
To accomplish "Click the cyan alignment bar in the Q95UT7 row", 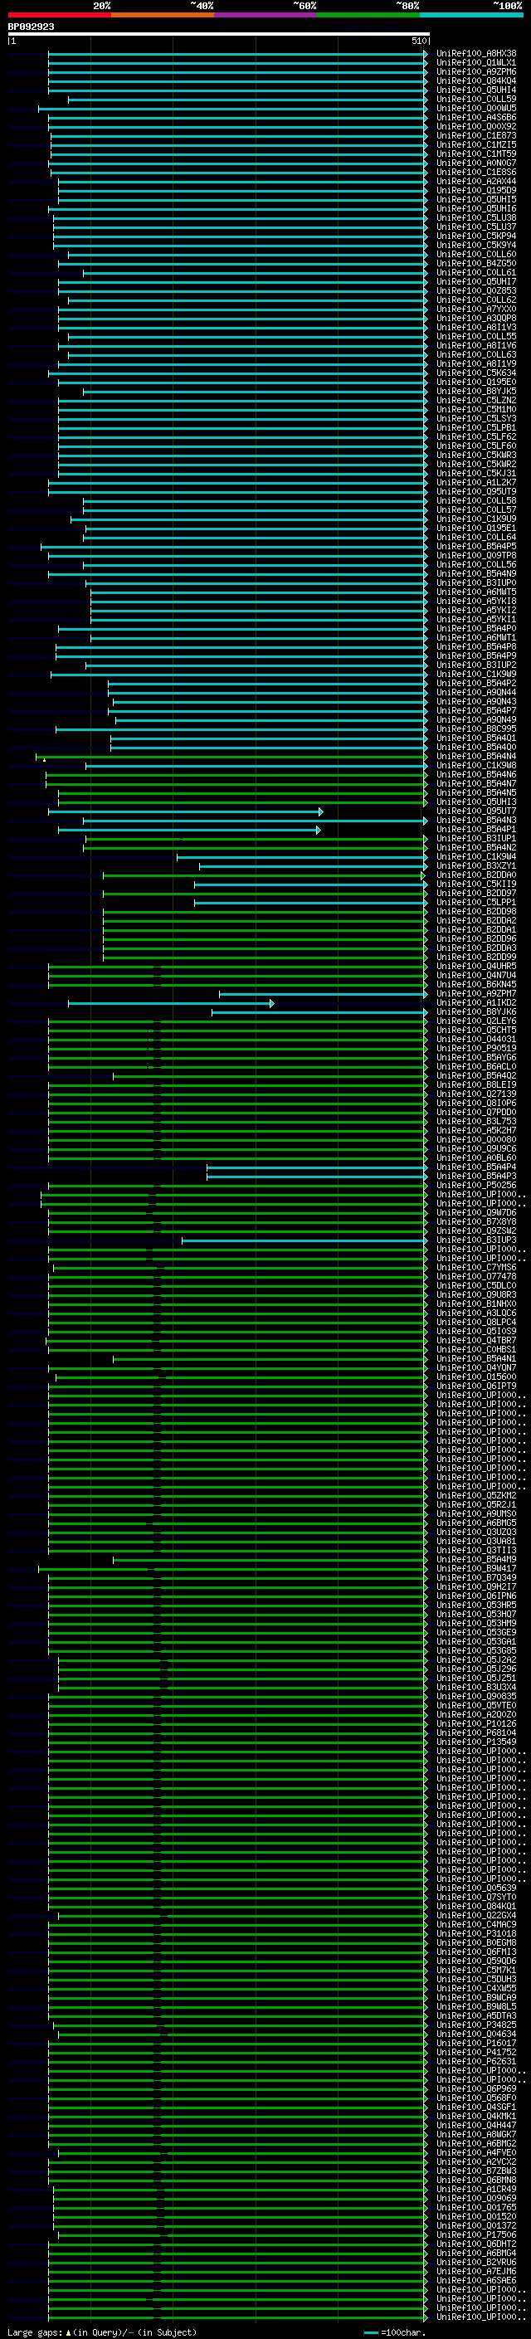I will (x=185, y=811).
